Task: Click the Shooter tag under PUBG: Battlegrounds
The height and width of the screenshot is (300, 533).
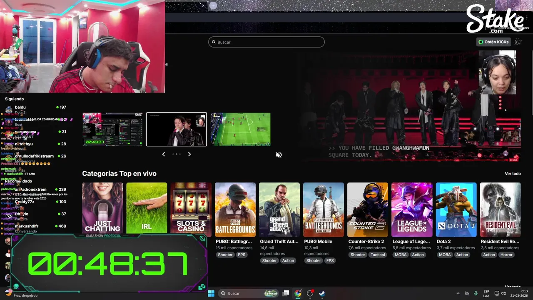Action: click(x=225, y=255)
